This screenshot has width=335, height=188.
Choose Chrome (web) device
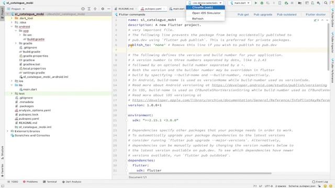click(x=205, y=7)
